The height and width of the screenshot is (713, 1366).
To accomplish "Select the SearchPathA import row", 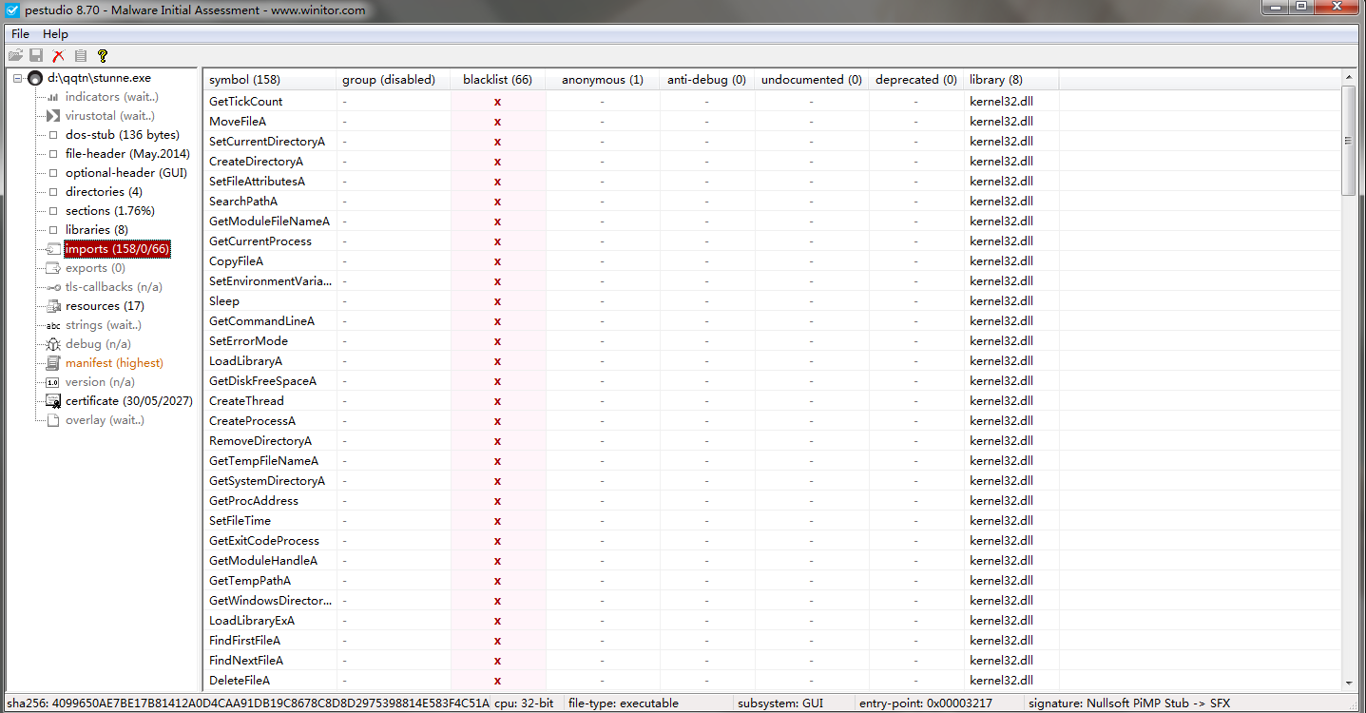I will [x=772, y=202].
